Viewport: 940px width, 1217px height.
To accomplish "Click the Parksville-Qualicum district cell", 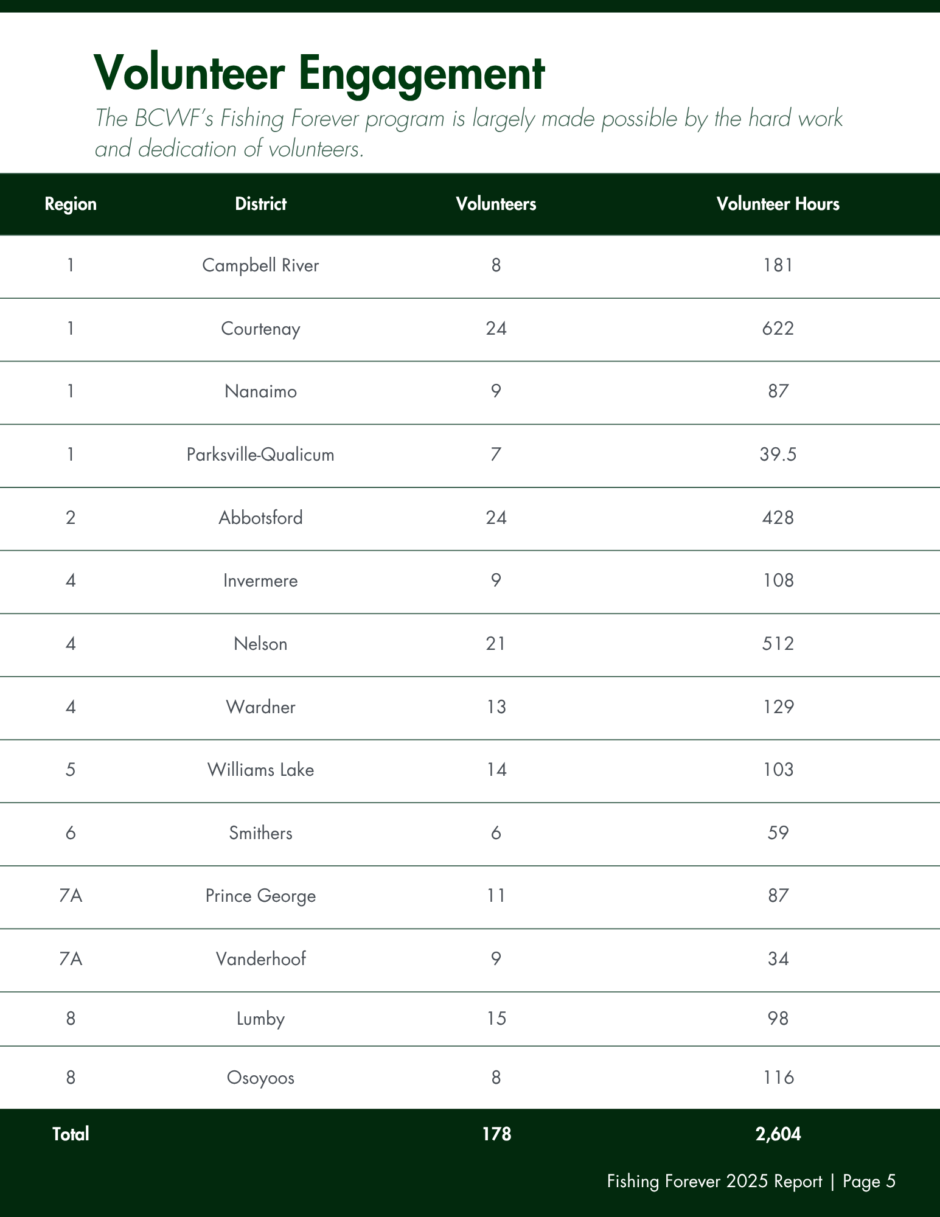I will tap(260, 455).
